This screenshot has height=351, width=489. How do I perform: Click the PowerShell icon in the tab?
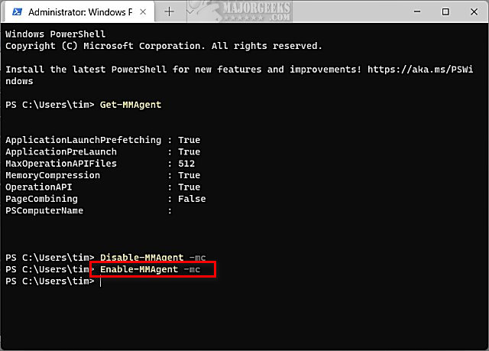click(16, 12)
